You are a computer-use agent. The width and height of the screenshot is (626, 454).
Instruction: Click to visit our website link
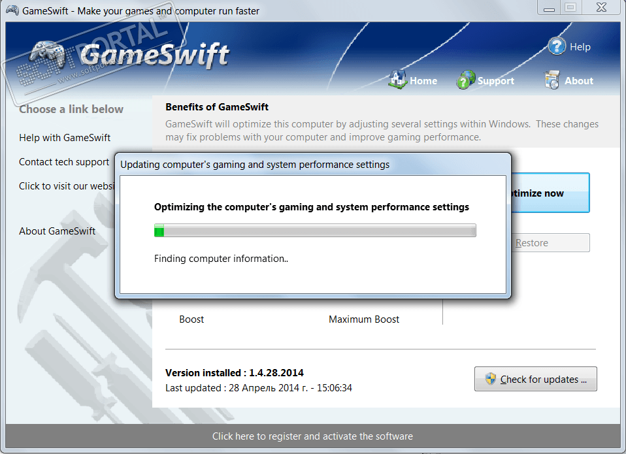67,186
